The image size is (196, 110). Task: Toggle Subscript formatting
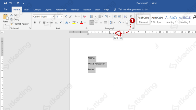[x=56, y=23]
